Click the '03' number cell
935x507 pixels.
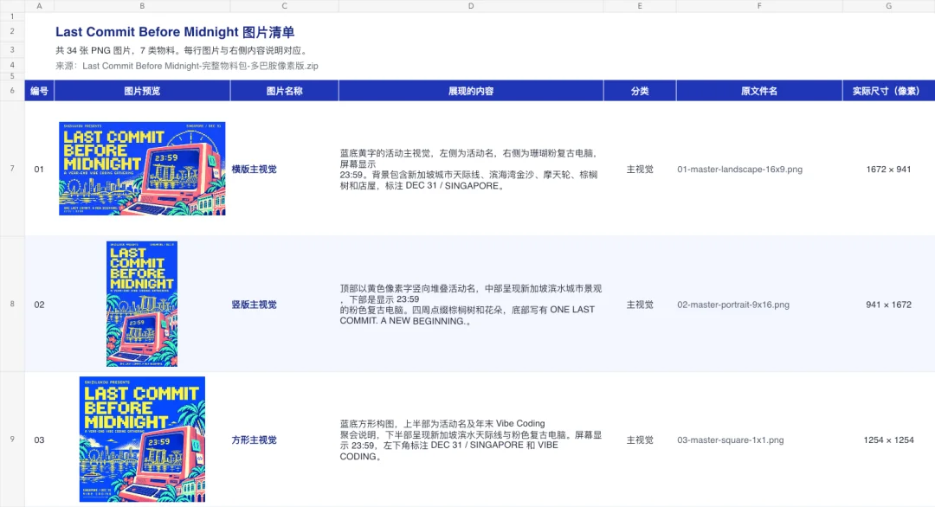click(x=39, y=440)
